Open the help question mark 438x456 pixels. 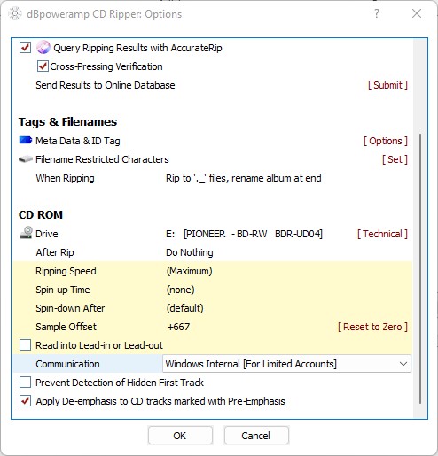(x=377, y=13)
